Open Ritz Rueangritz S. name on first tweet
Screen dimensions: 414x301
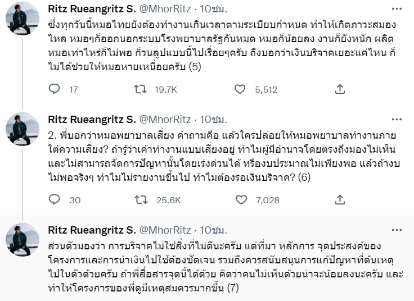point(91,10)
